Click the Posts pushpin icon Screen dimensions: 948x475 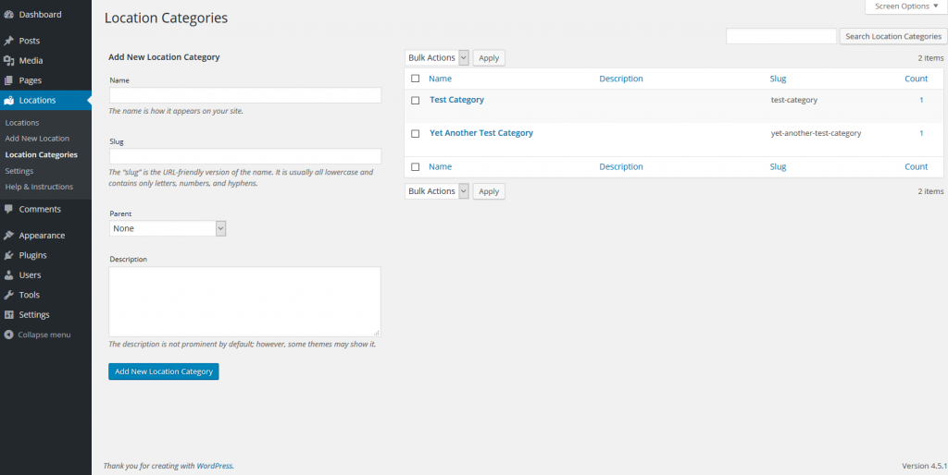click(x=9, y=41)
